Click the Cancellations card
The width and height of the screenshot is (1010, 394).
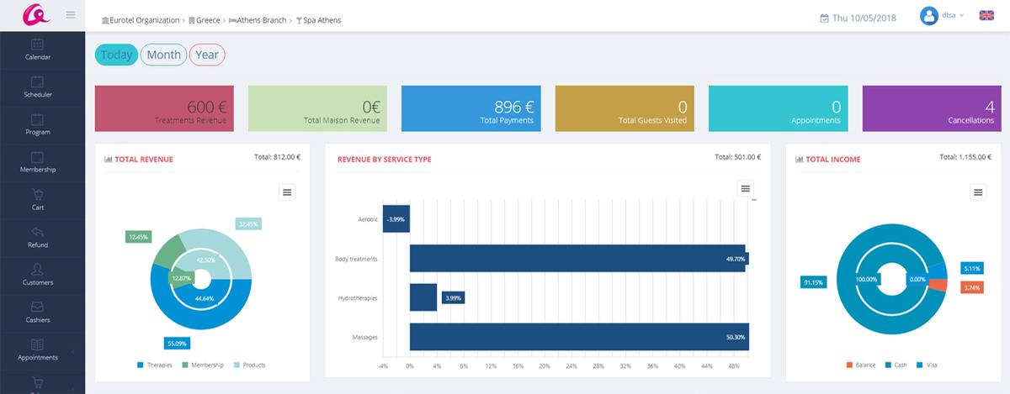(x=932, y=109)
